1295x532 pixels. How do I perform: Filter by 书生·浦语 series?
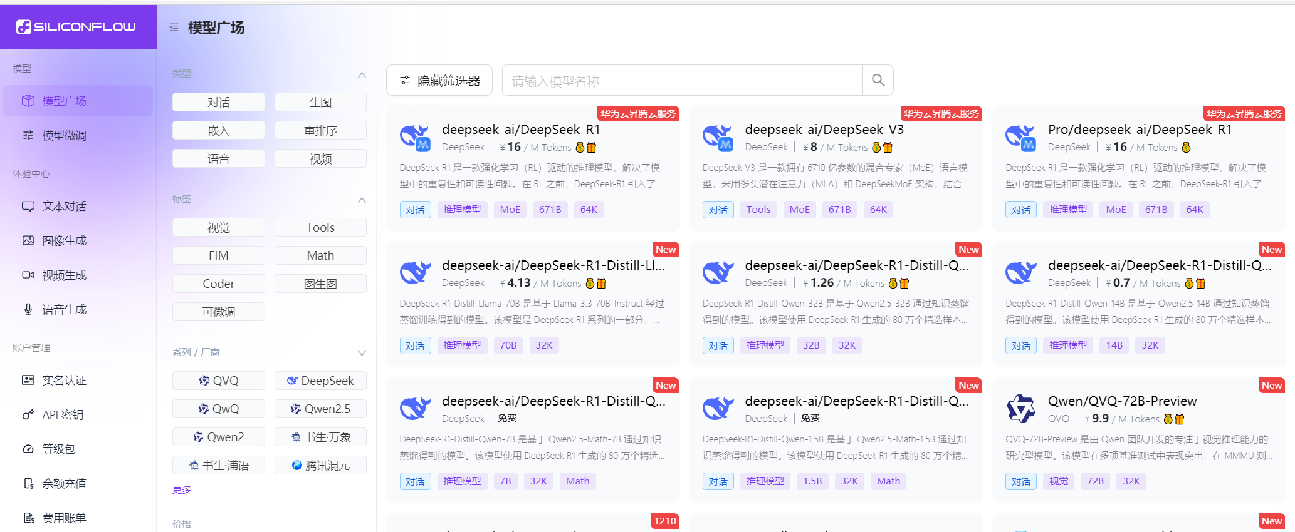pos(219,465)
